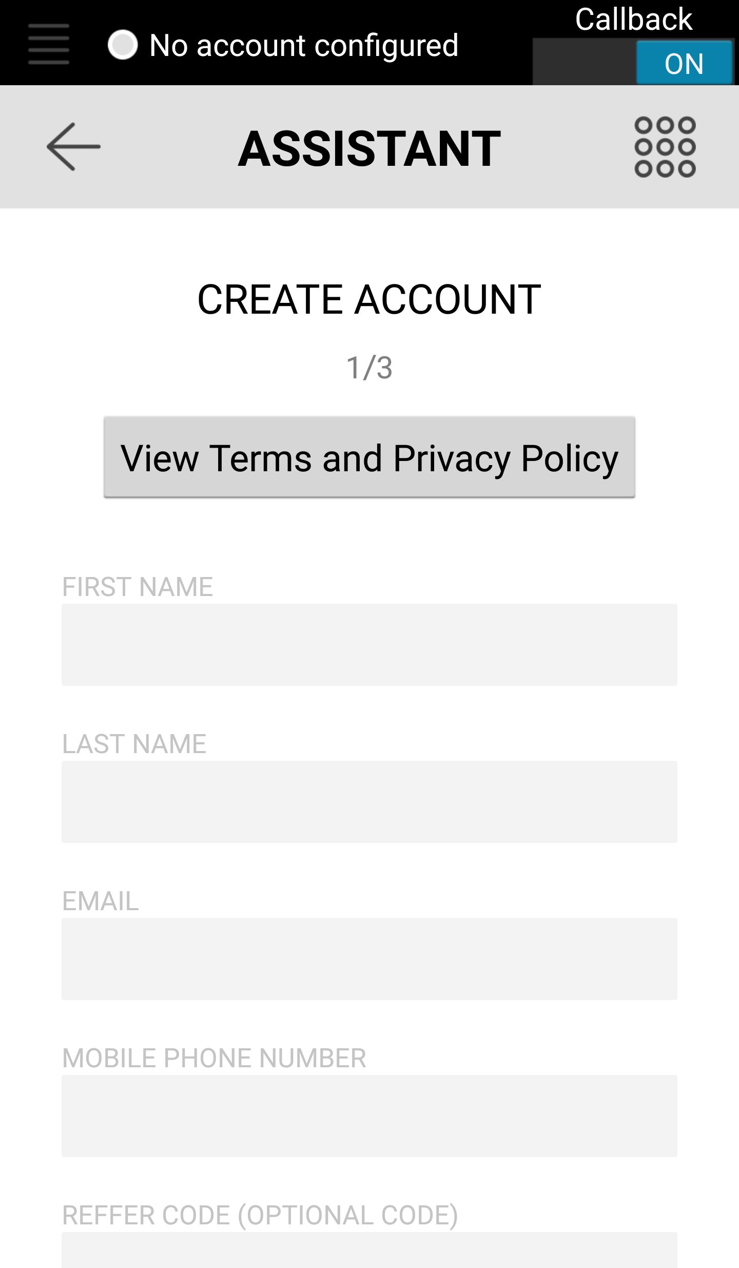Viewport: 739px width, 1268px height.
Task: Click the Reffer Code optional input field
Action: [369, 1250]
